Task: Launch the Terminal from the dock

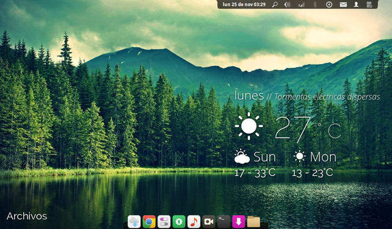Action: click(x=224, y=222)
